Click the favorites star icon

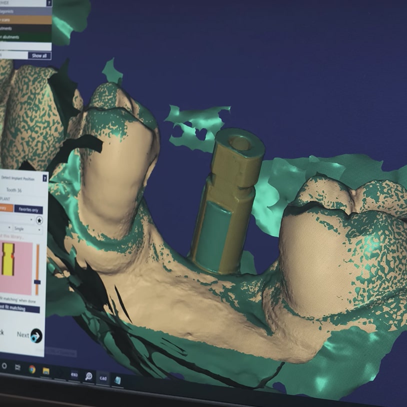39,220
